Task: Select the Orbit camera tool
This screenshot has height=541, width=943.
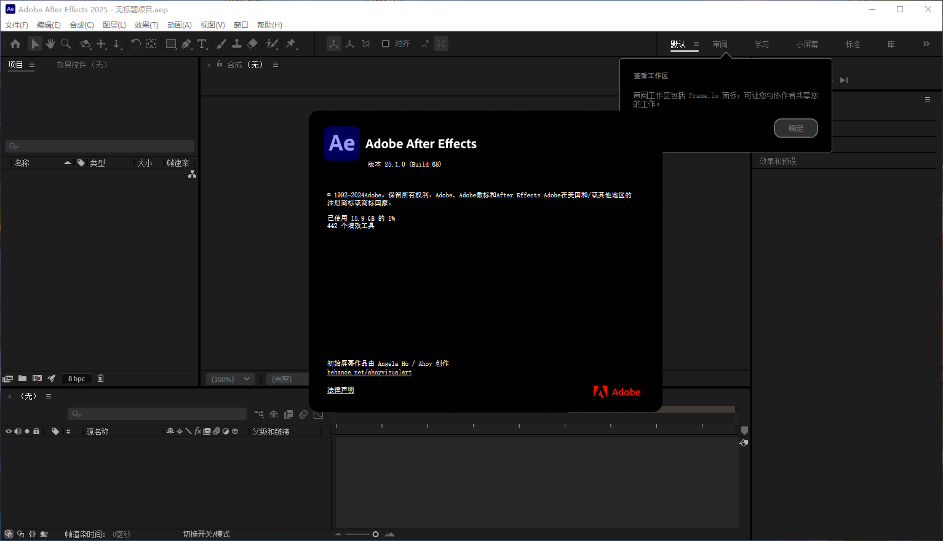Action: [x=86, y=44]
